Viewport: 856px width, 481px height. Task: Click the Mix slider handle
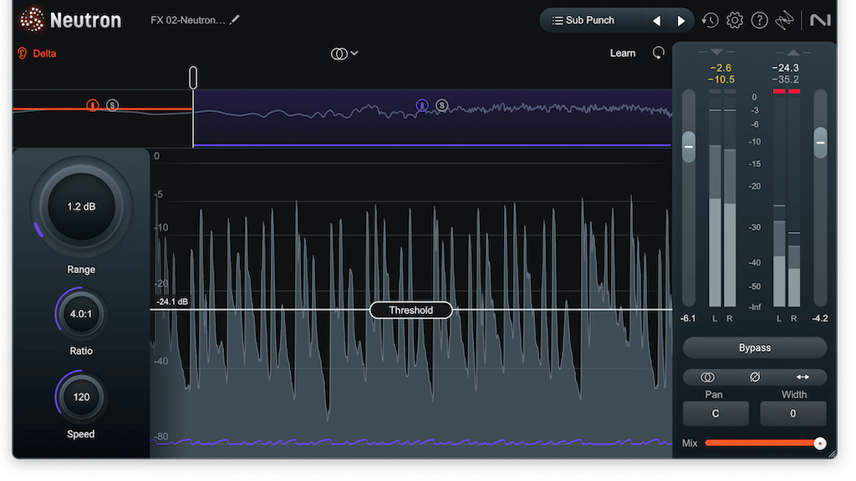coord(819,443)
